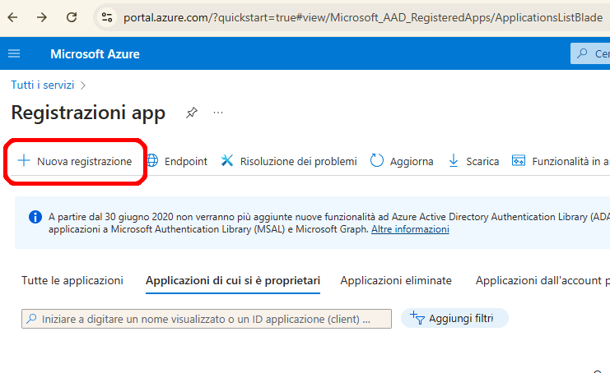Click the portal.azure.com URL in address bar

click(362, 17)
